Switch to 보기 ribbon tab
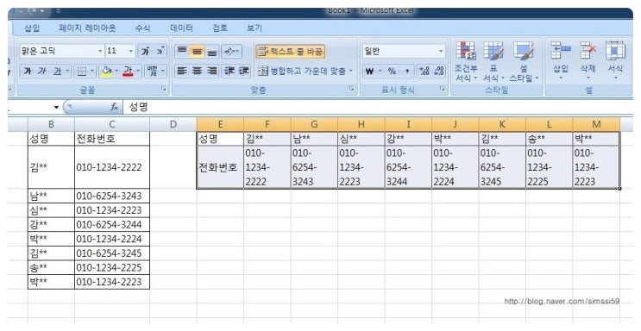Screen dimensions: 641x331 [254, 28]
